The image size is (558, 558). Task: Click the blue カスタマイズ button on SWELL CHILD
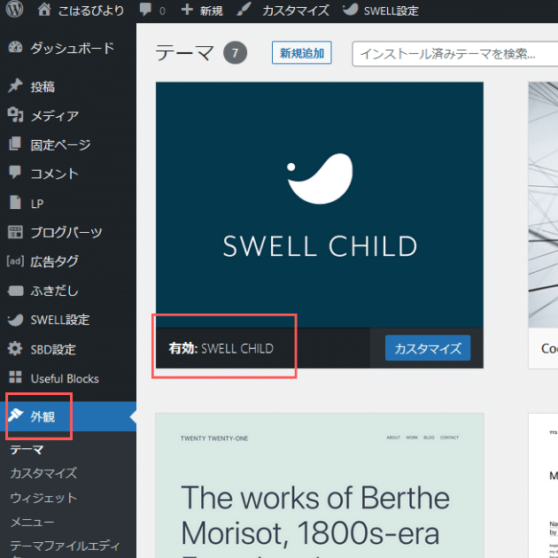[x=428, y=348]
